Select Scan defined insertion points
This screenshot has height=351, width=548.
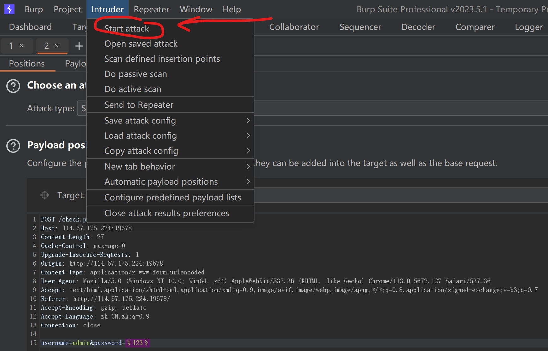tap(170, 59)
